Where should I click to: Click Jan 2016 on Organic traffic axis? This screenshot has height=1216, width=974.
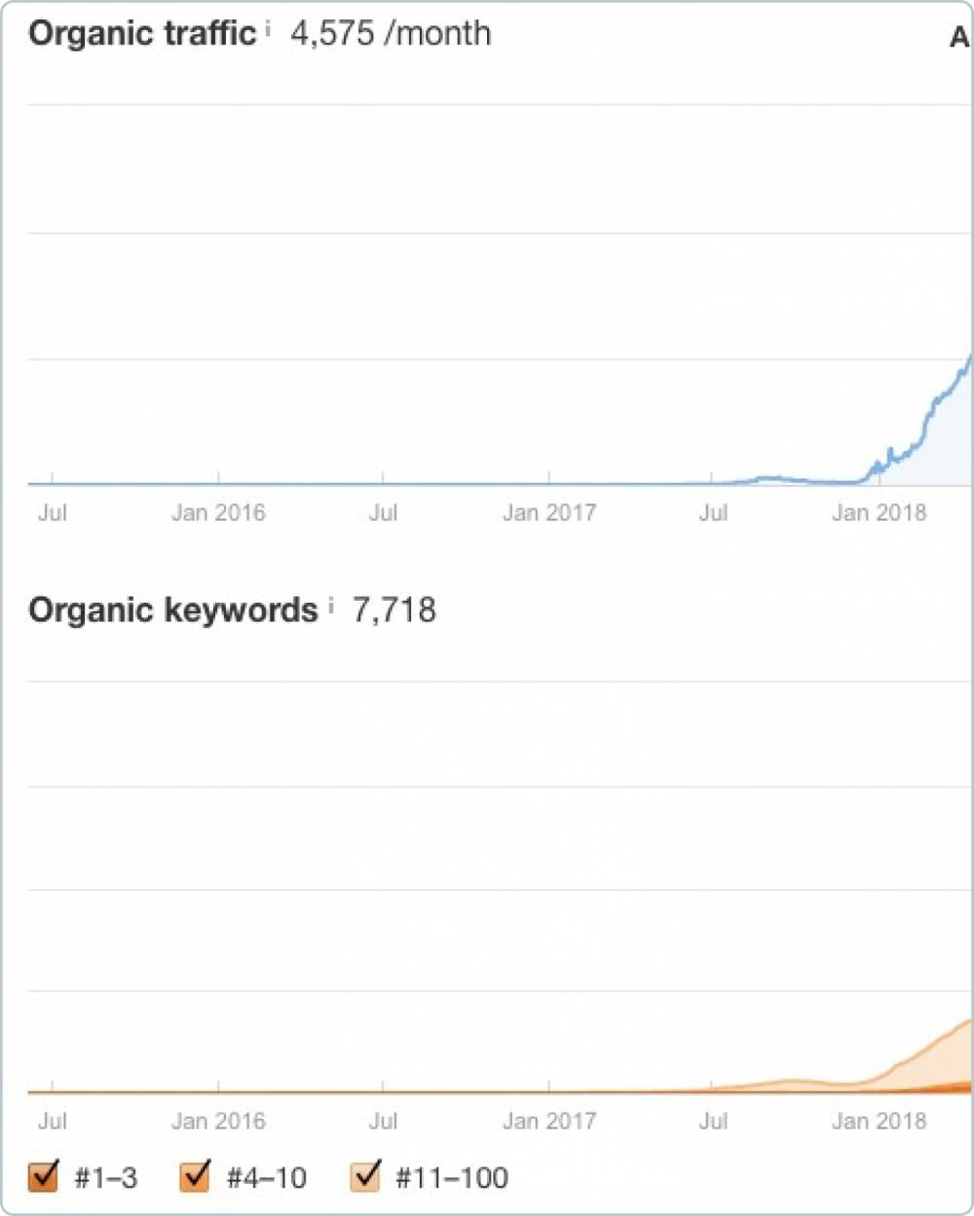(x=218, y=512)
